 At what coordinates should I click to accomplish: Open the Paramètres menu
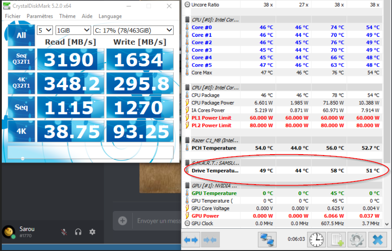(x=40, y=16)
